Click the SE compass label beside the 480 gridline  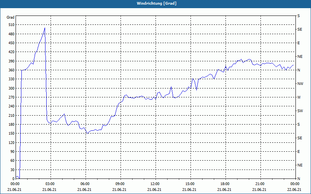pos(300,29)
